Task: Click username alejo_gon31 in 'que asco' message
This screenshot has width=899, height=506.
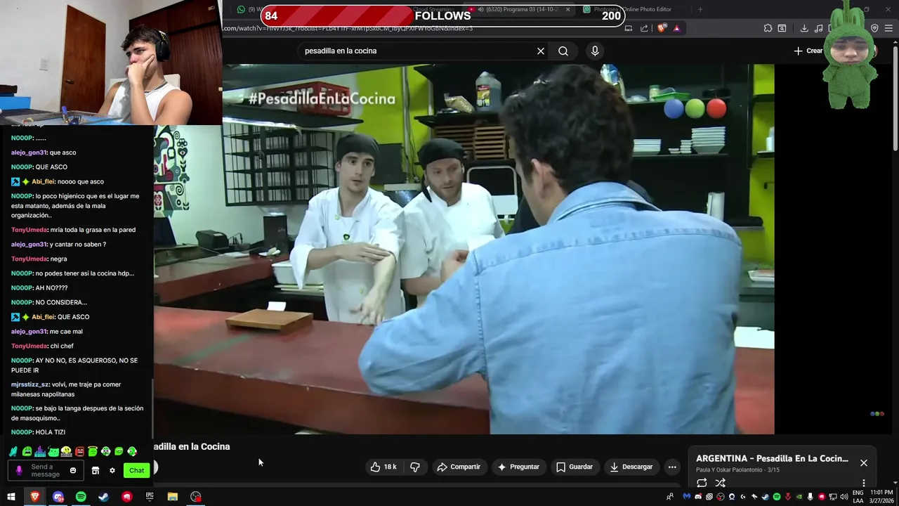Action: pyautogui.click(x=29, y=153)
